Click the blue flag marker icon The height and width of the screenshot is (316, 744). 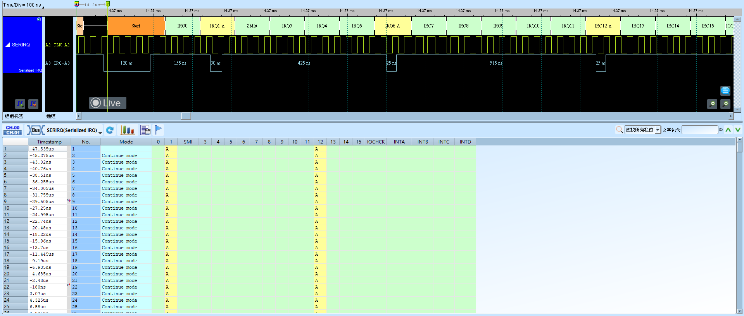pyautogui.click(x=159, y=130)
